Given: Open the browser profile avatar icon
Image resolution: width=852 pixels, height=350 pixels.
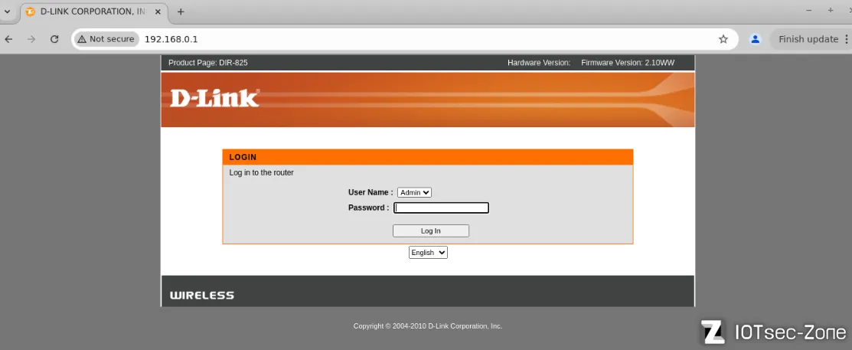Looking at the screenshot, I should [755, 39].
